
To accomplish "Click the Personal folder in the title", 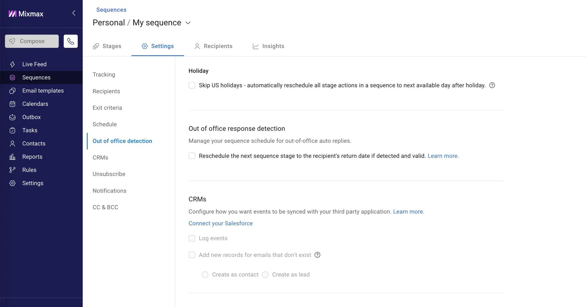I will coord(109,23).
